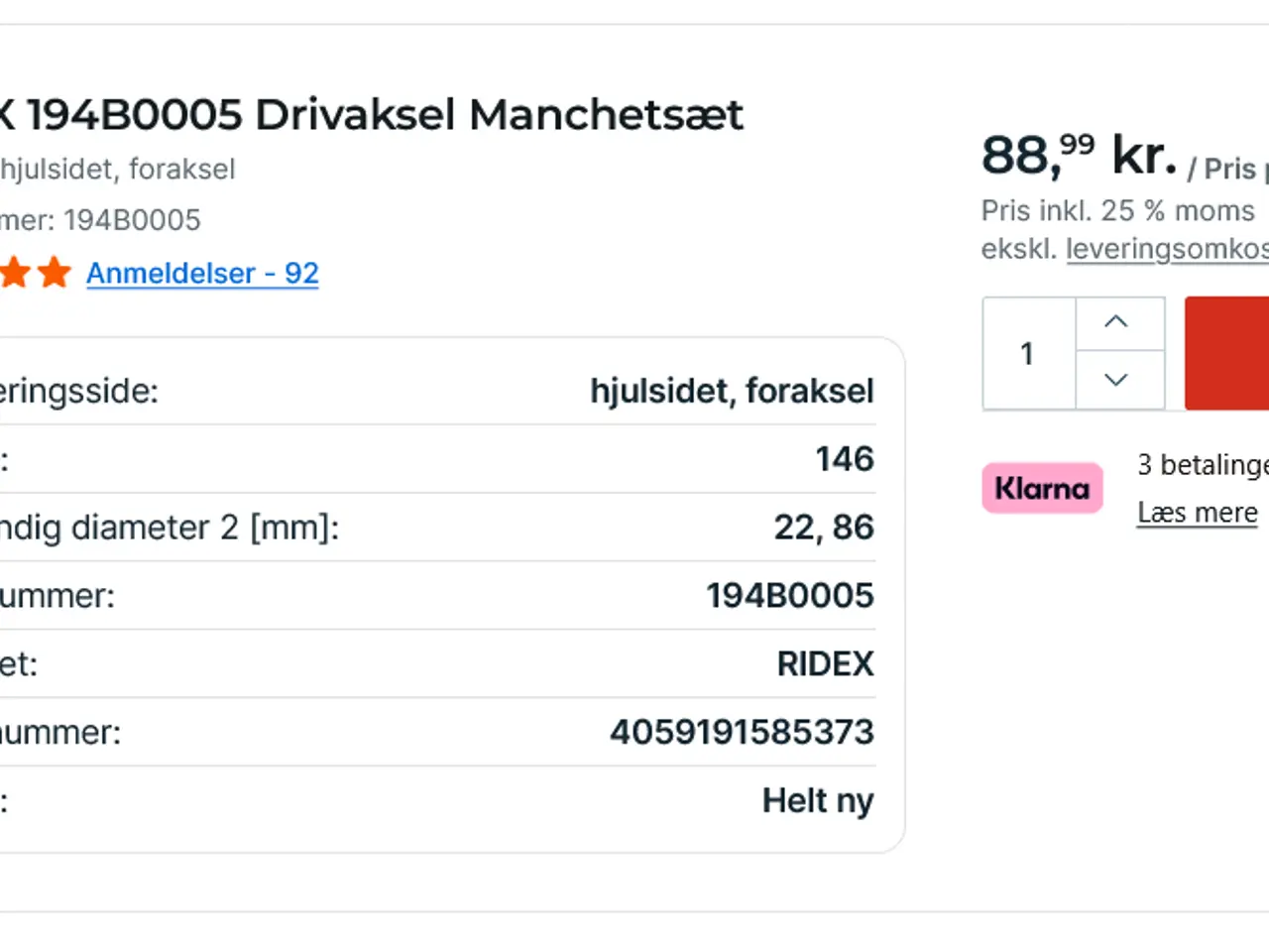This screenshot has width=1269, height=952.
Task: Click the quantity input field showing 1
Action: [1029, 353]
